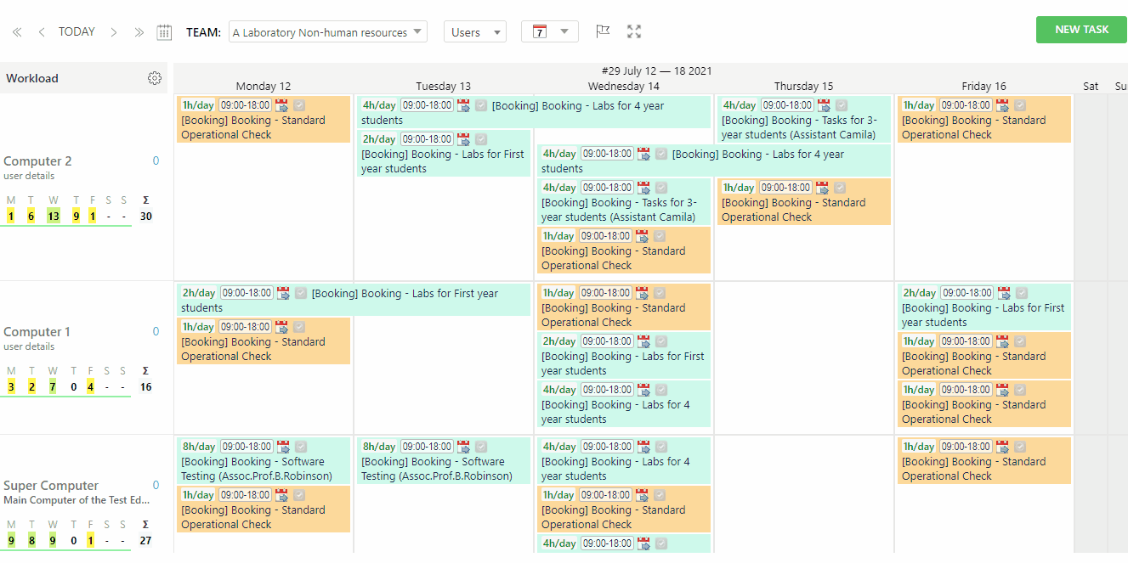Open Workload settings gear

(x=155, y=78)
